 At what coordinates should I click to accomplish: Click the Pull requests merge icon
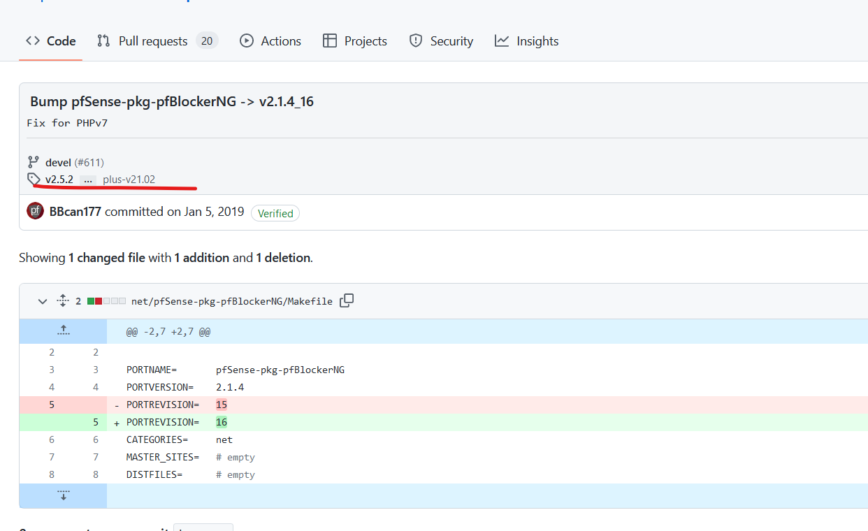103,41
